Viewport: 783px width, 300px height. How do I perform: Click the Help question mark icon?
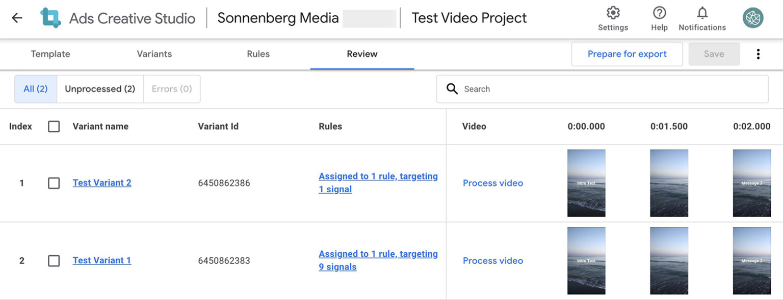tap(659, 13)
